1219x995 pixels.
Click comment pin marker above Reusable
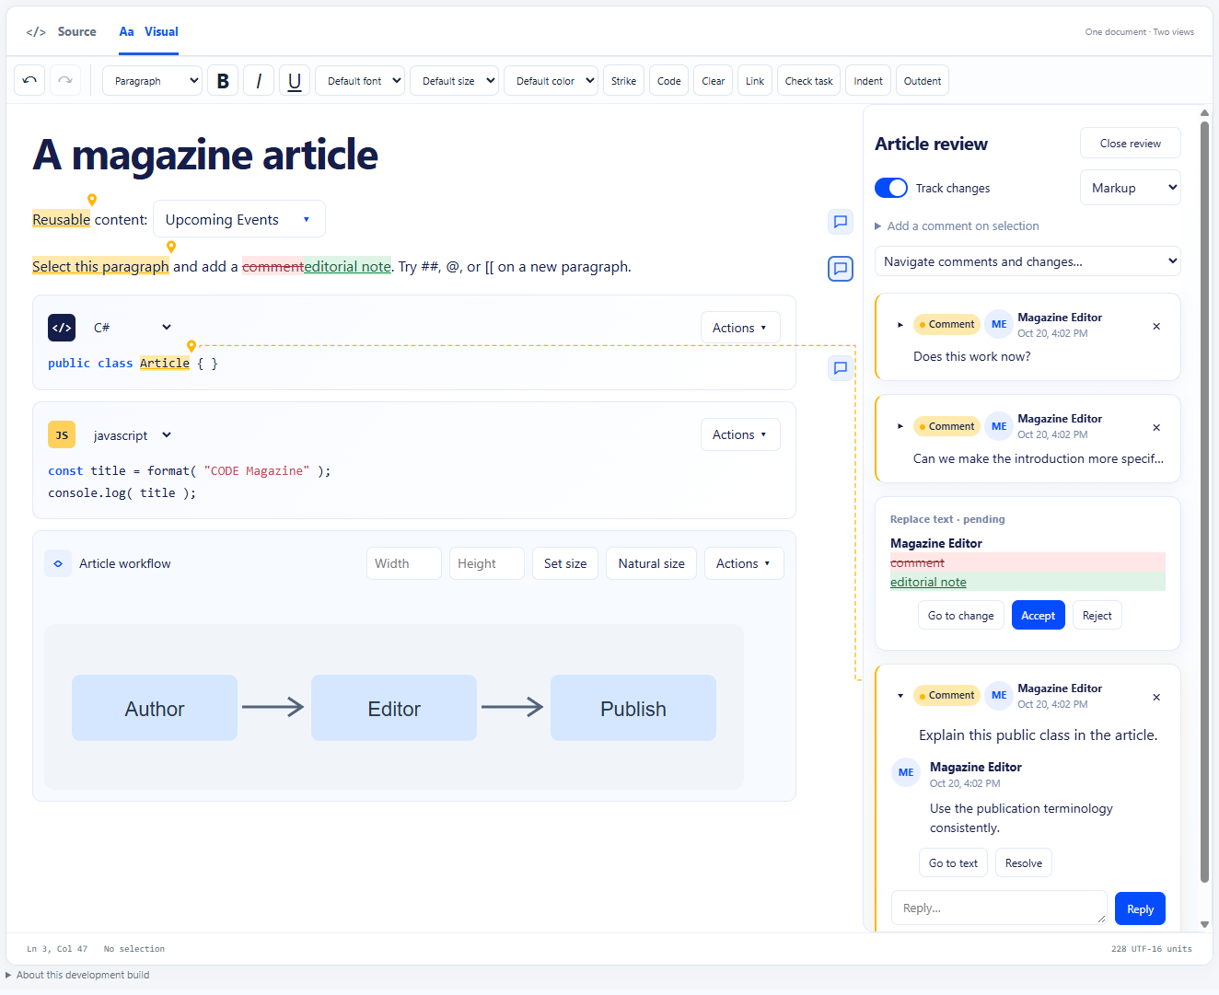point(92,200)
